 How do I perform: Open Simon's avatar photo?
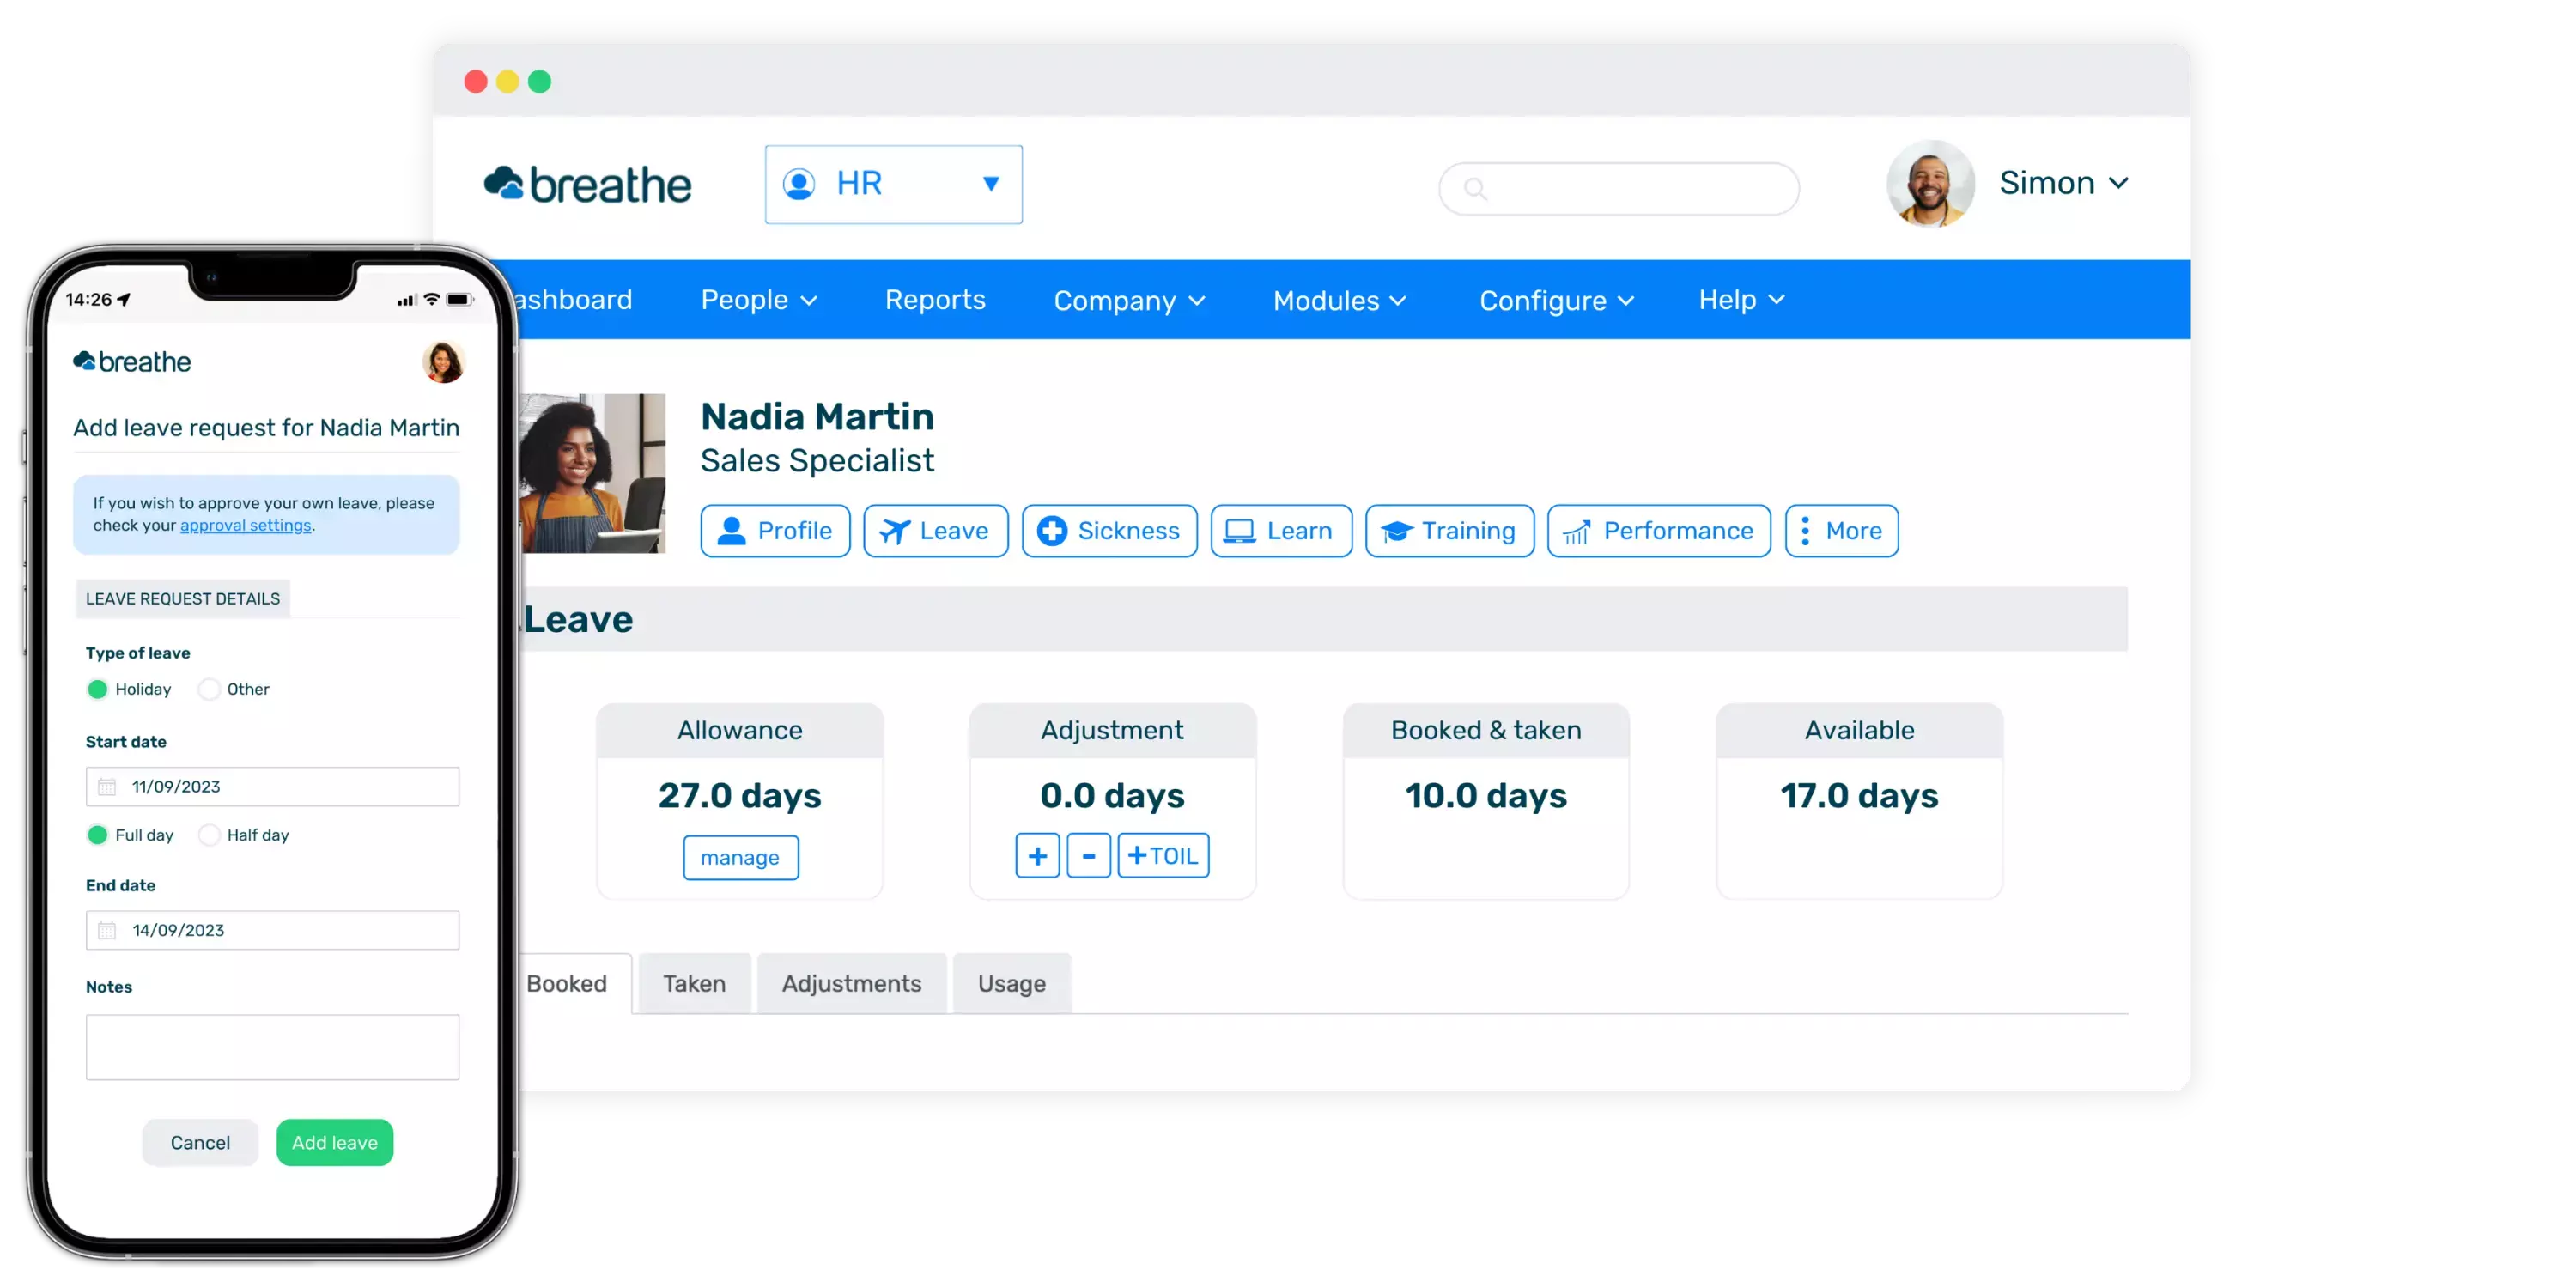click(1930, 184)
